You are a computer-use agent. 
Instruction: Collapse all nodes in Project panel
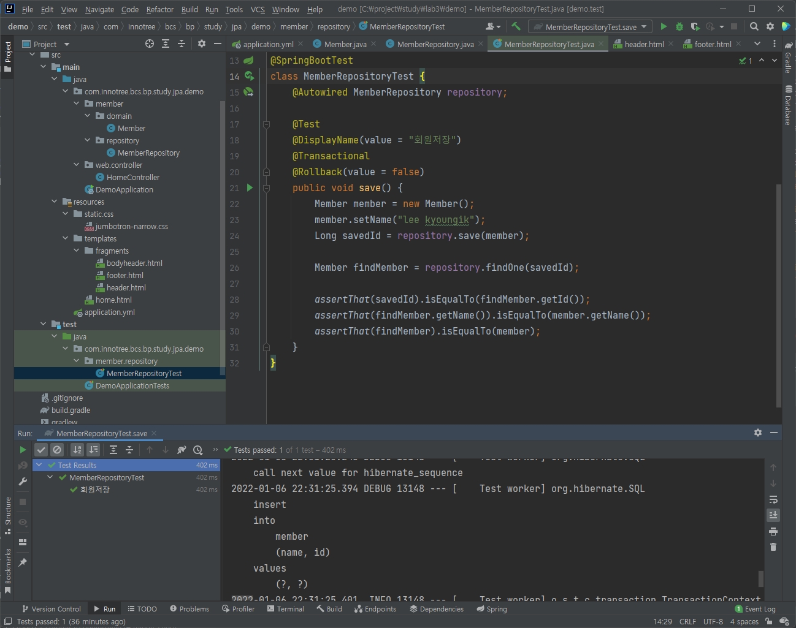(x=182, y=44)
